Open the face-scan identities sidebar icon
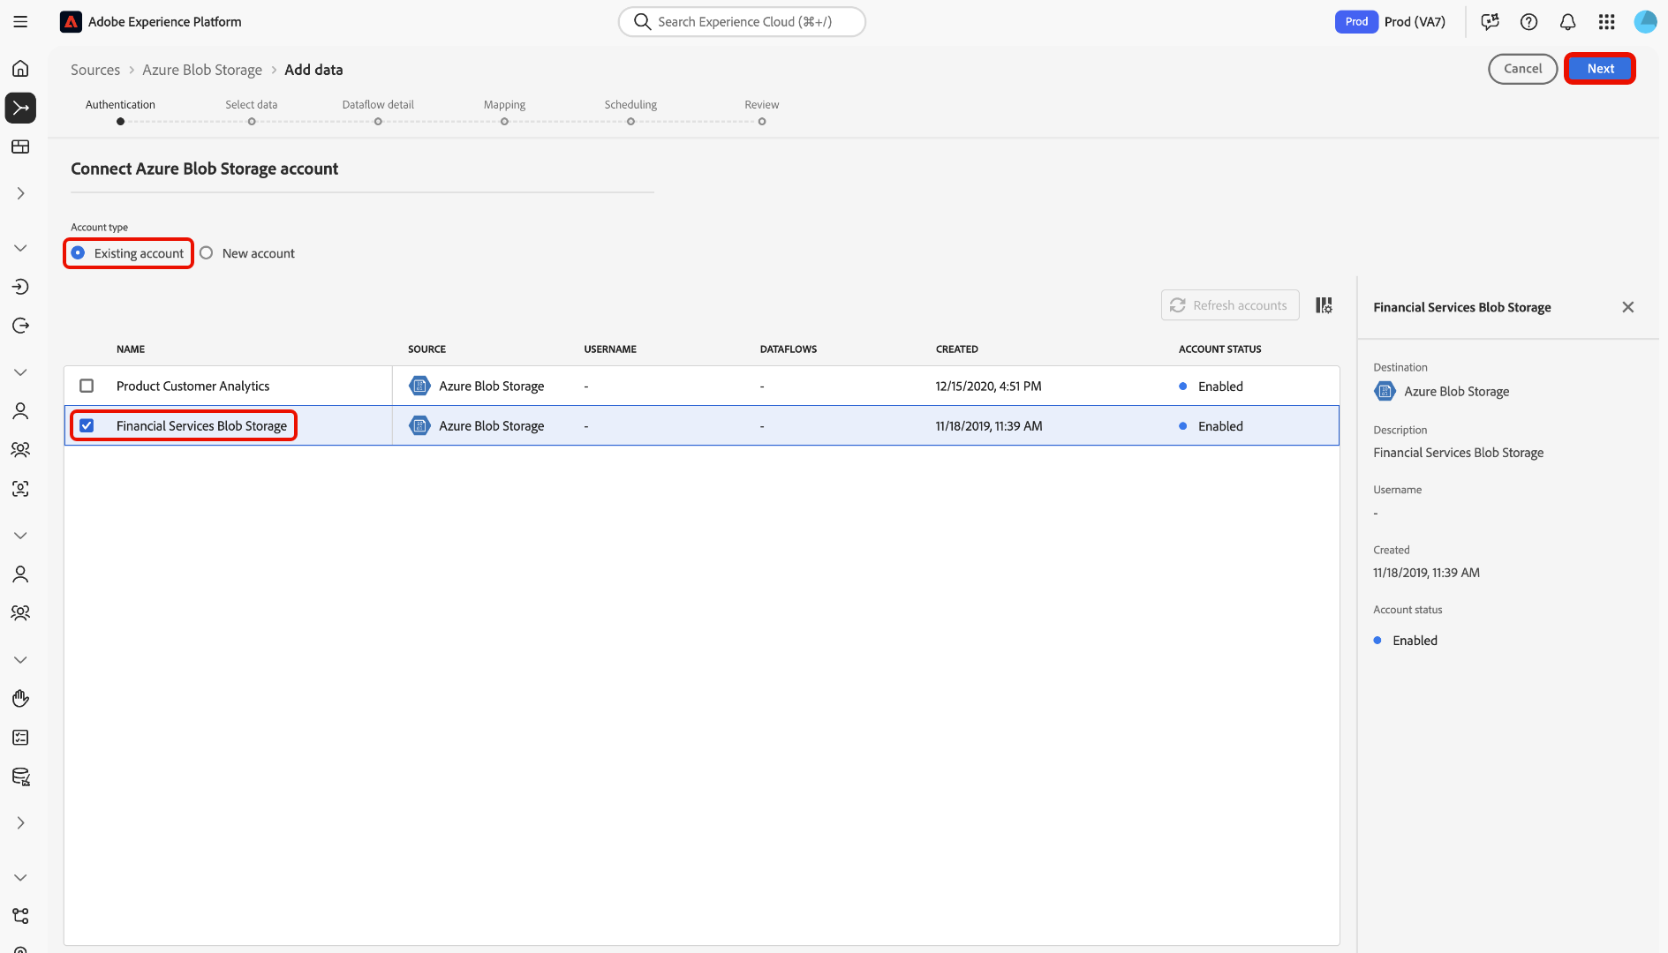This screenshot has width=1668, height=953. pos(20,489)
